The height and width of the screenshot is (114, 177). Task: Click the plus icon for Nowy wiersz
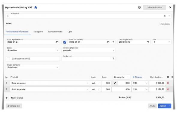[7, 98]
